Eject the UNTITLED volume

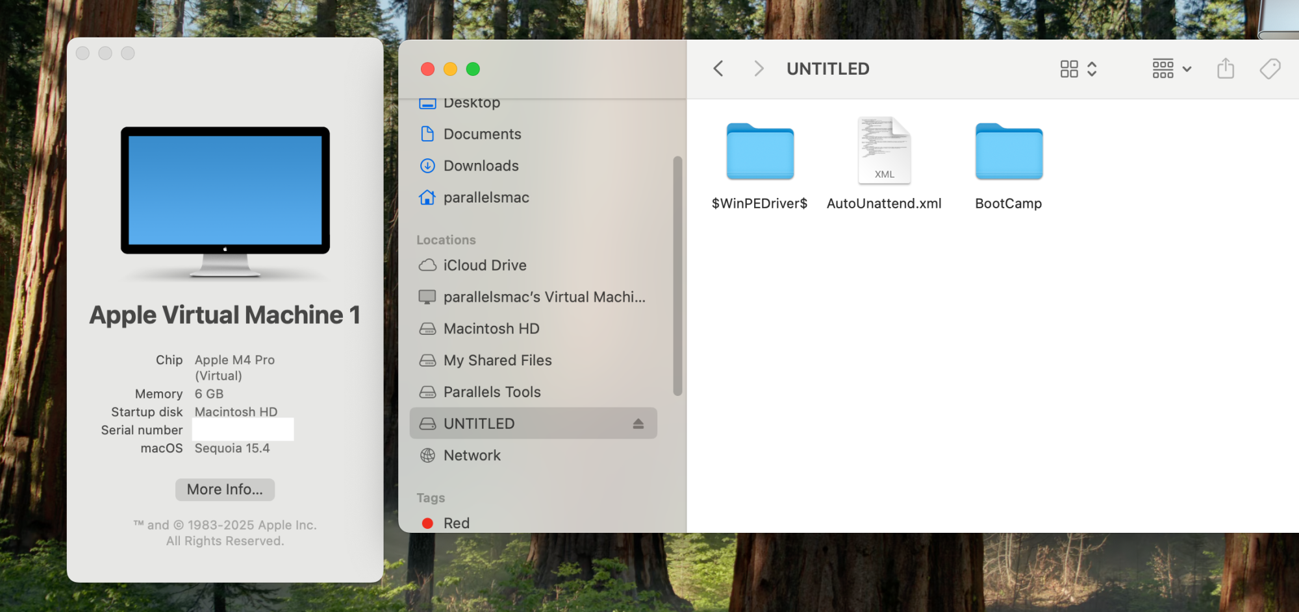click(x=638, y=424)
